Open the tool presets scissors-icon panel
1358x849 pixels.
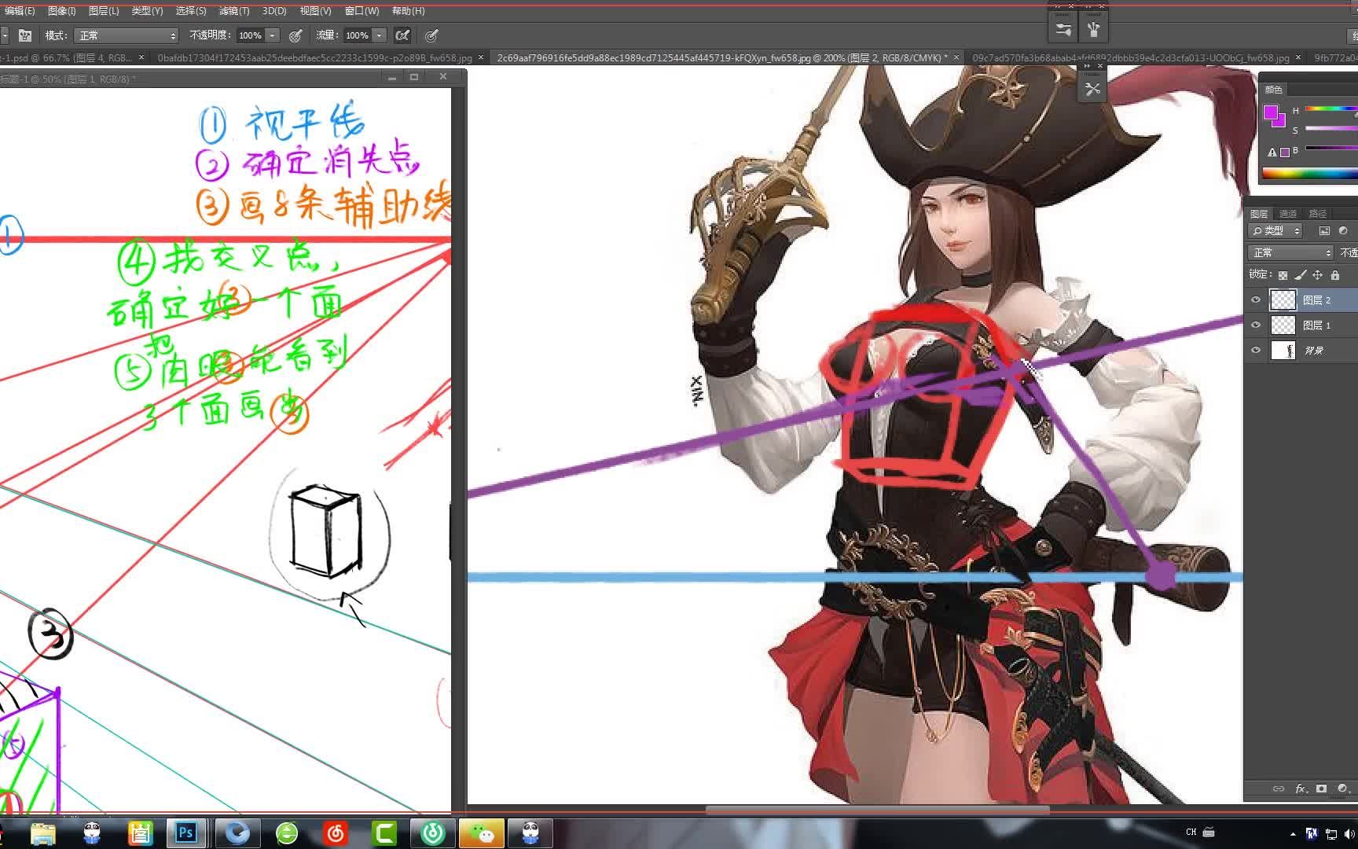pyautogui.click(x=1092, y=89)
